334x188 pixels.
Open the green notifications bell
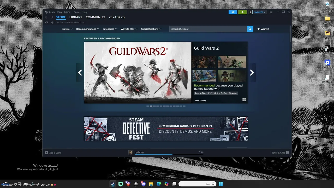coord(242,12)
